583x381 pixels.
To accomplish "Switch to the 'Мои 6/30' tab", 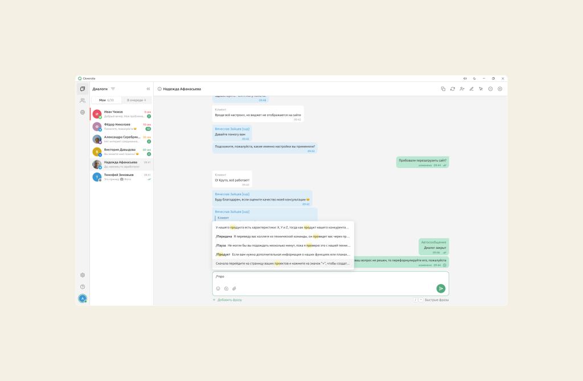I will point(106,100).
